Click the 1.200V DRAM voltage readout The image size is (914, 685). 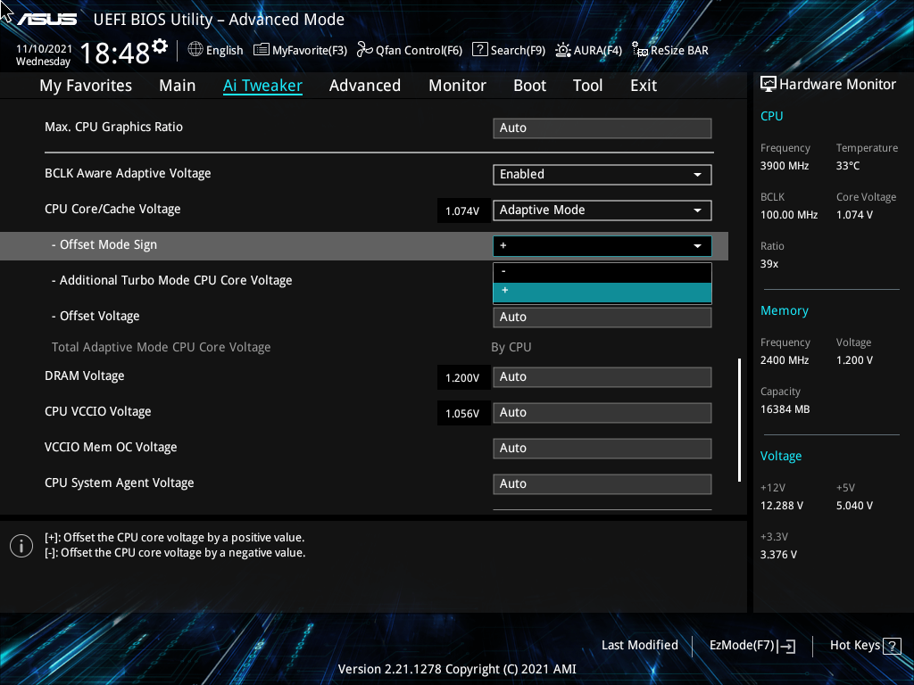(462, 378)
